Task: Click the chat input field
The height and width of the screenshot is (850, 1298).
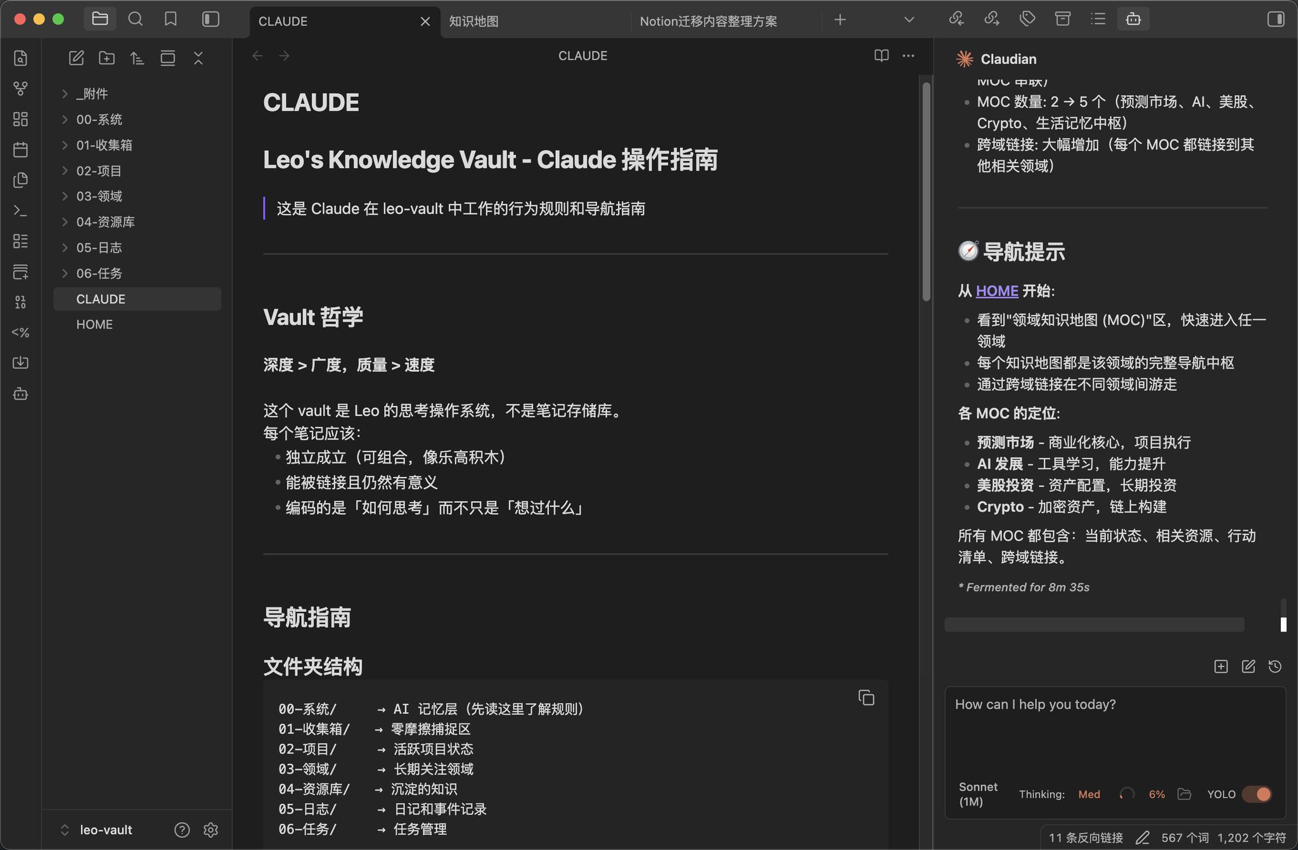Action: [x=1114, y=728]
